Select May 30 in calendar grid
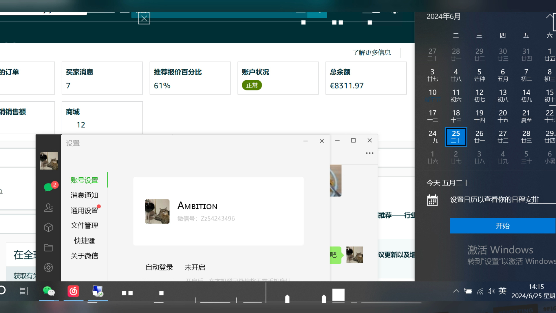The height and width of the screenshot is (313, 556). point(503,54)
